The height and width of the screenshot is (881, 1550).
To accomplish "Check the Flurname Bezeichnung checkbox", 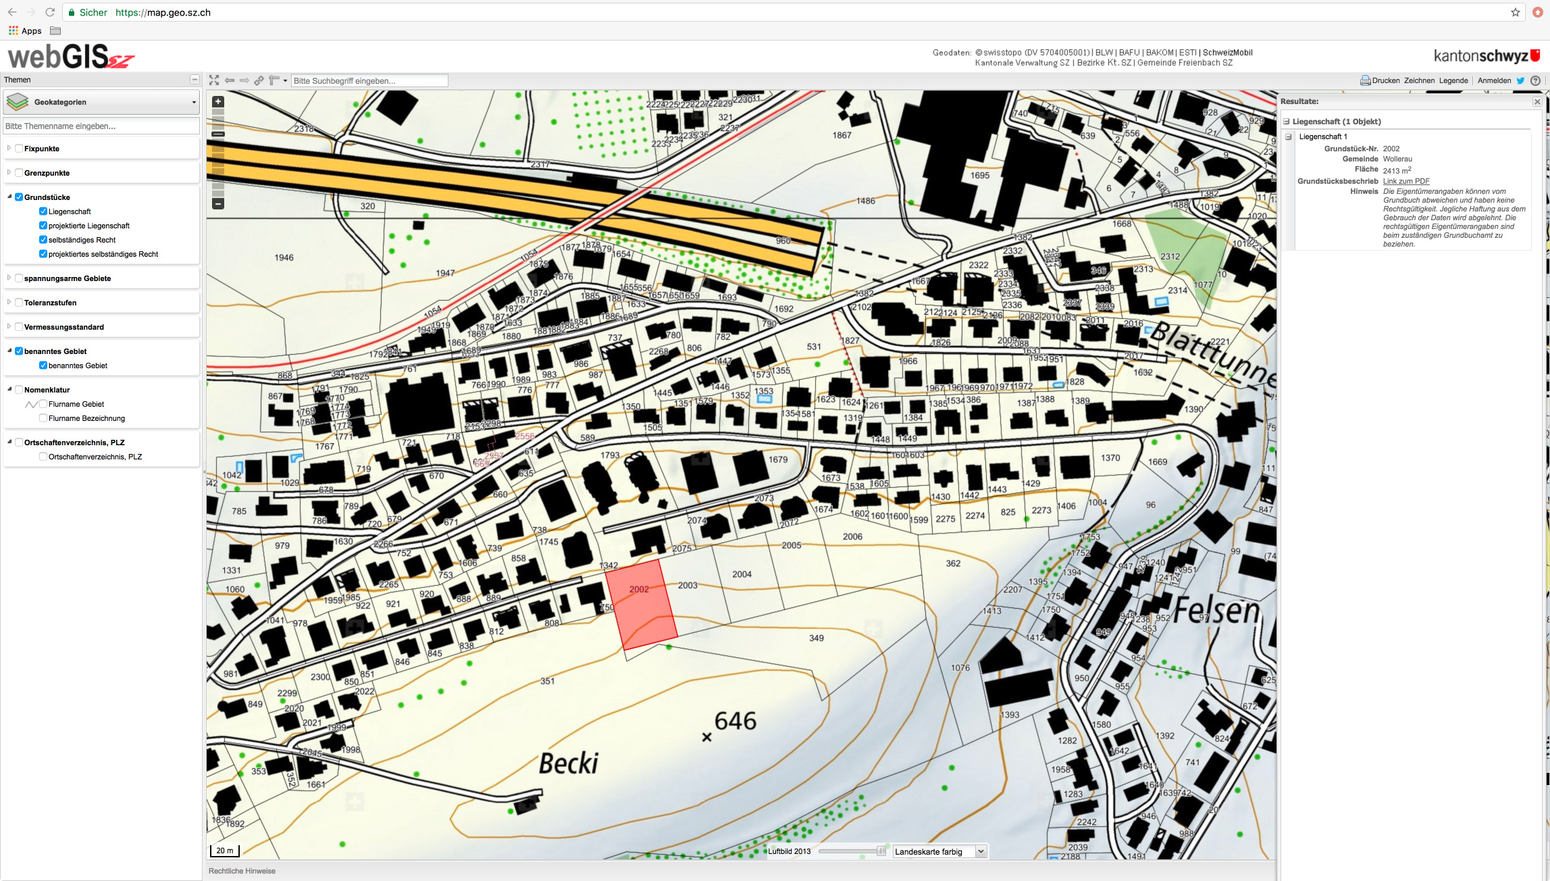I will [x=43, y=418].
